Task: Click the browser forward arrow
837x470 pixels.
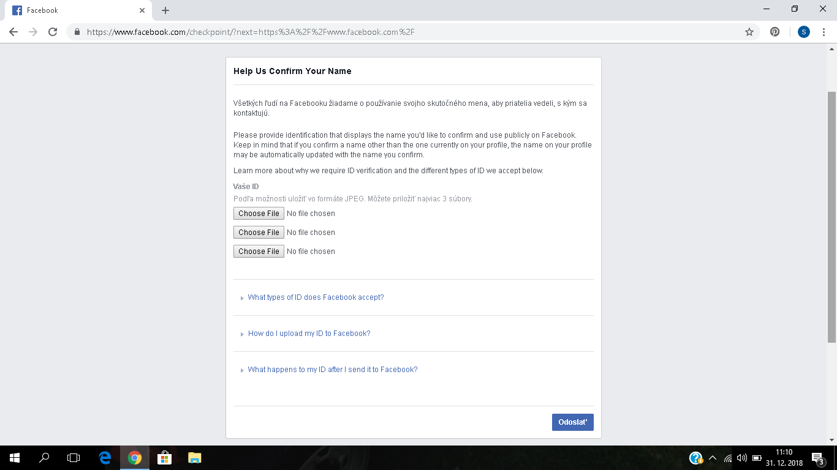Action: [33, 32]
